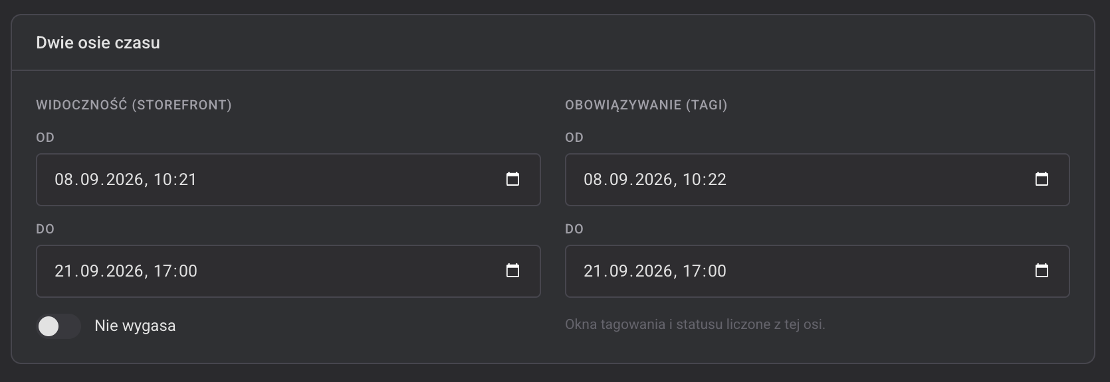Select year 2026 in storefront OD date

point(126,179)
